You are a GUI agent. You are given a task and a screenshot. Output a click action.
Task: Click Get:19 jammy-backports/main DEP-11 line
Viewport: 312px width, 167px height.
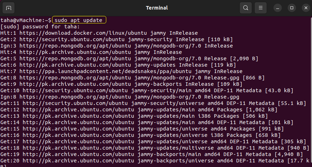click(x=152, y=154)
